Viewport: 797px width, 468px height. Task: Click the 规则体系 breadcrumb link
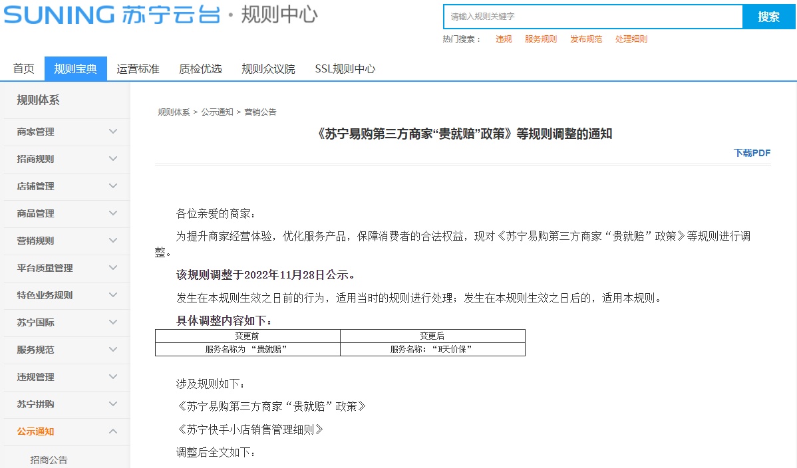(174, 112)
